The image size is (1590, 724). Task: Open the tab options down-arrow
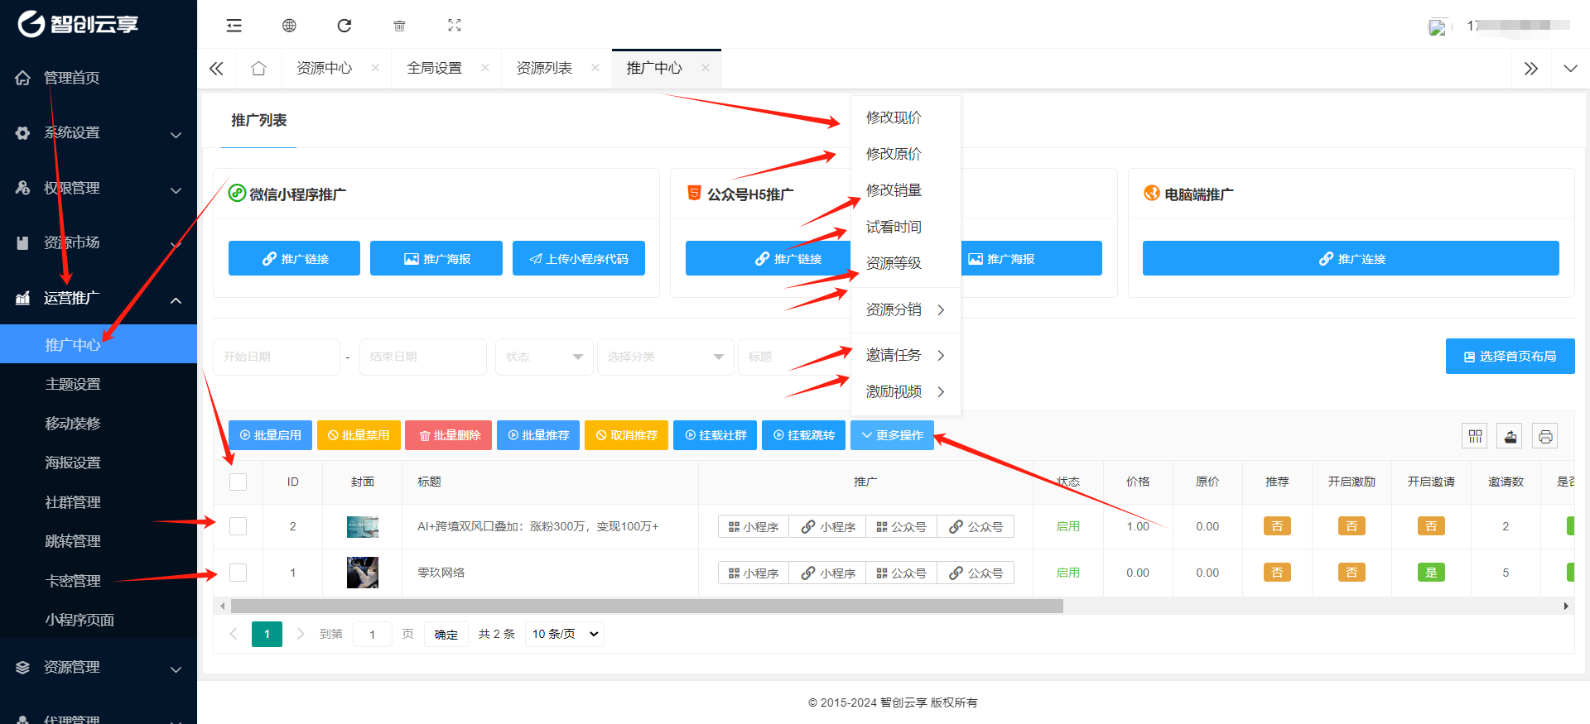pos(1570,69)
